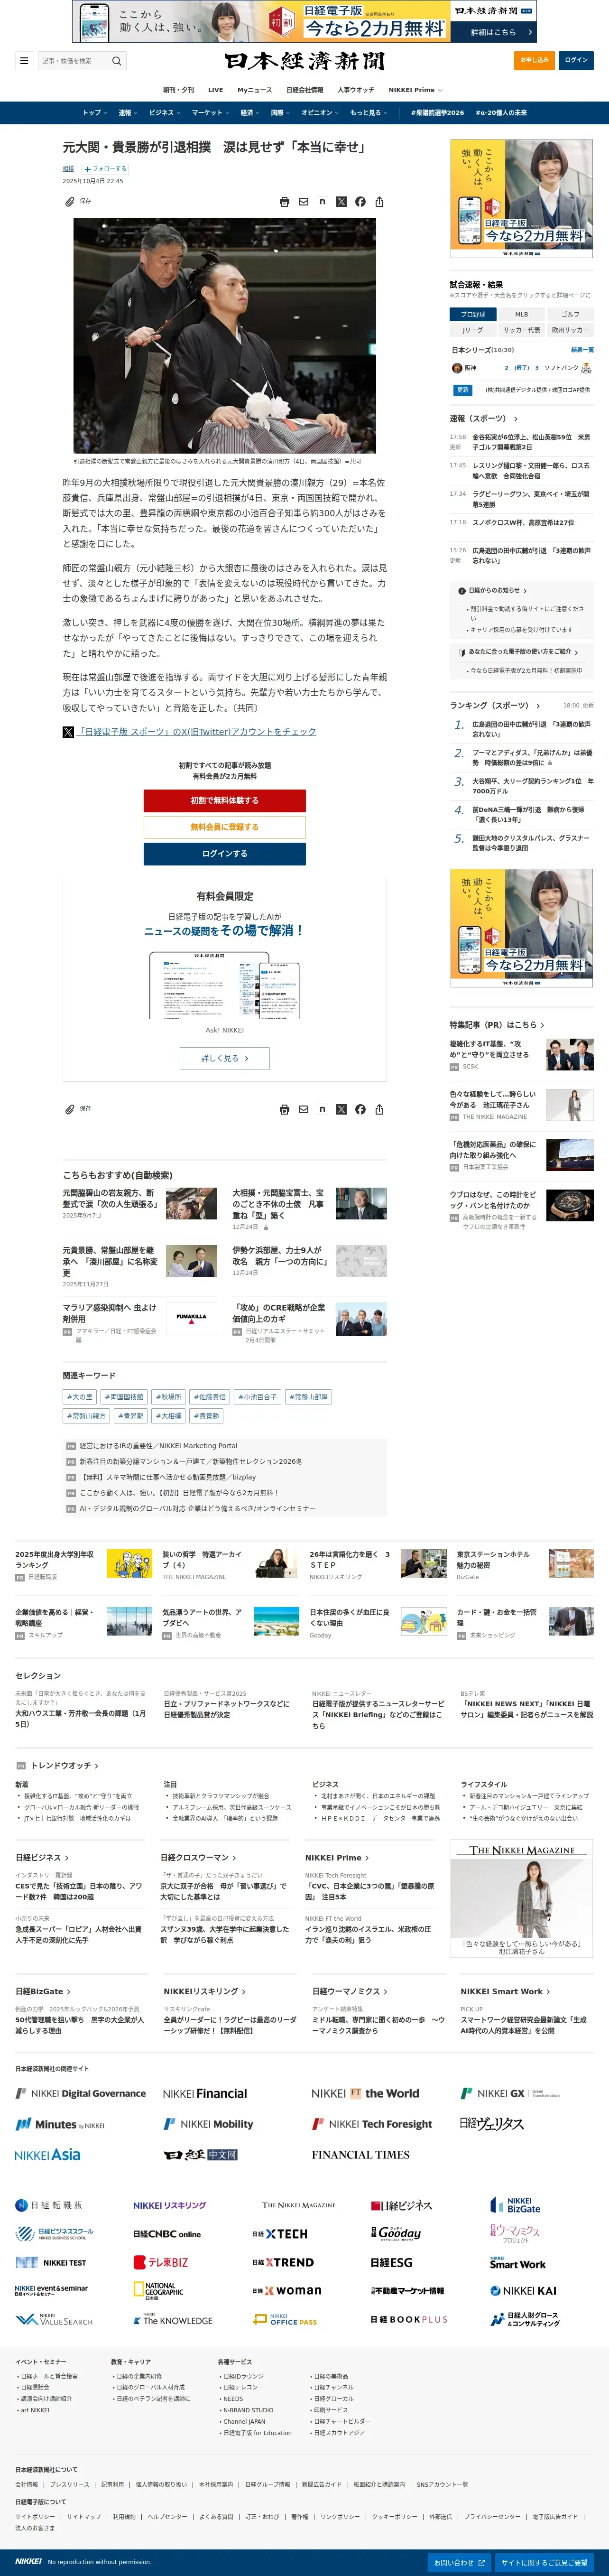This screenshot has width=609, height=2576.
Task: Click the search magnifier icon
Action: pyautogui.click(x=116, y=61)
